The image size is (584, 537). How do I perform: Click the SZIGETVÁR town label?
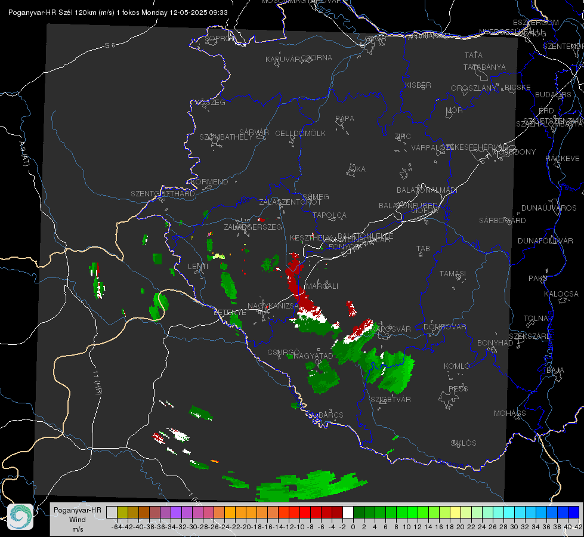coord(391,400)
